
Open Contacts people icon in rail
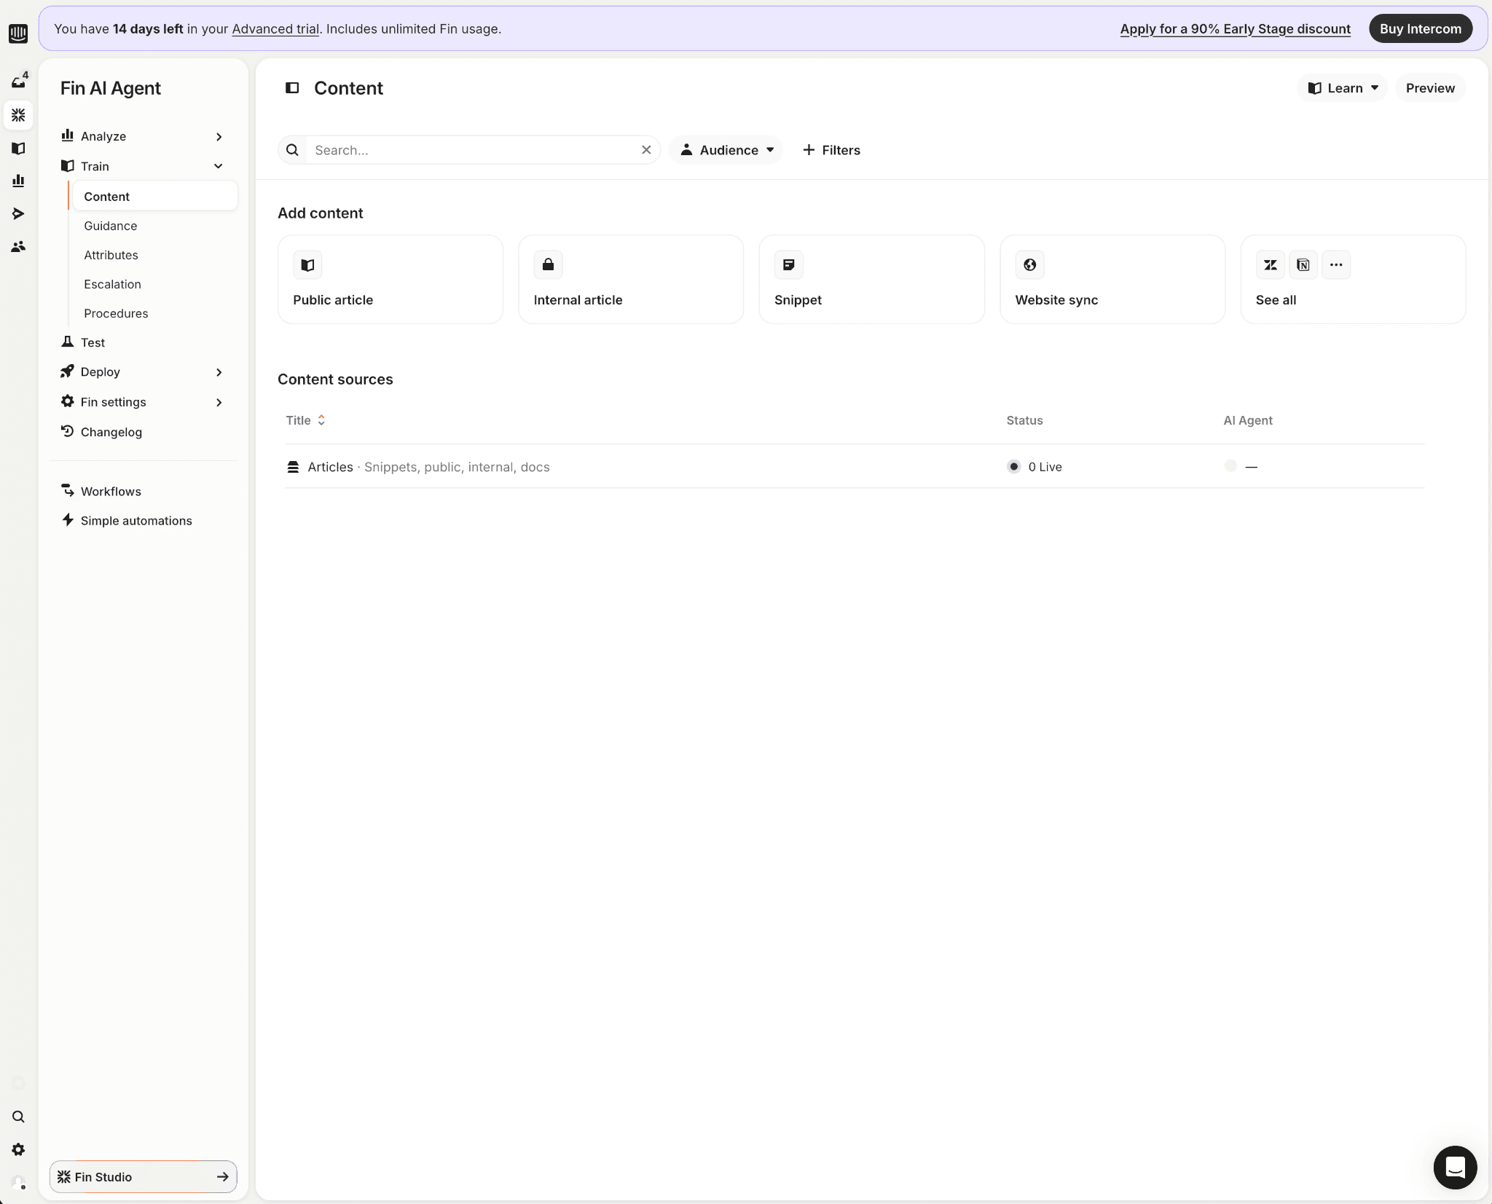click(18, 246)
